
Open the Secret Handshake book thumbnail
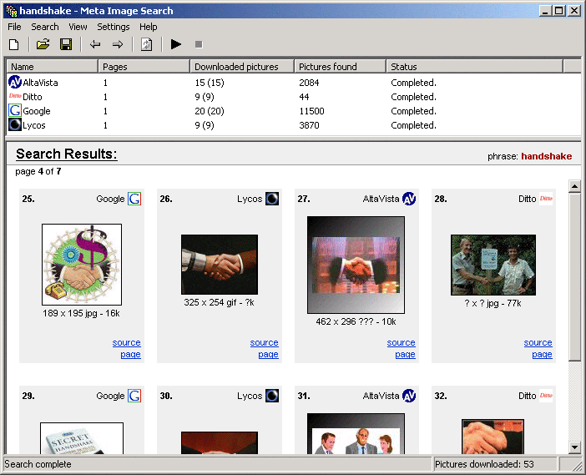(82, 438)
